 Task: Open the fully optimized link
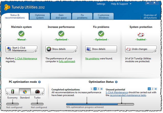(67, 61)
